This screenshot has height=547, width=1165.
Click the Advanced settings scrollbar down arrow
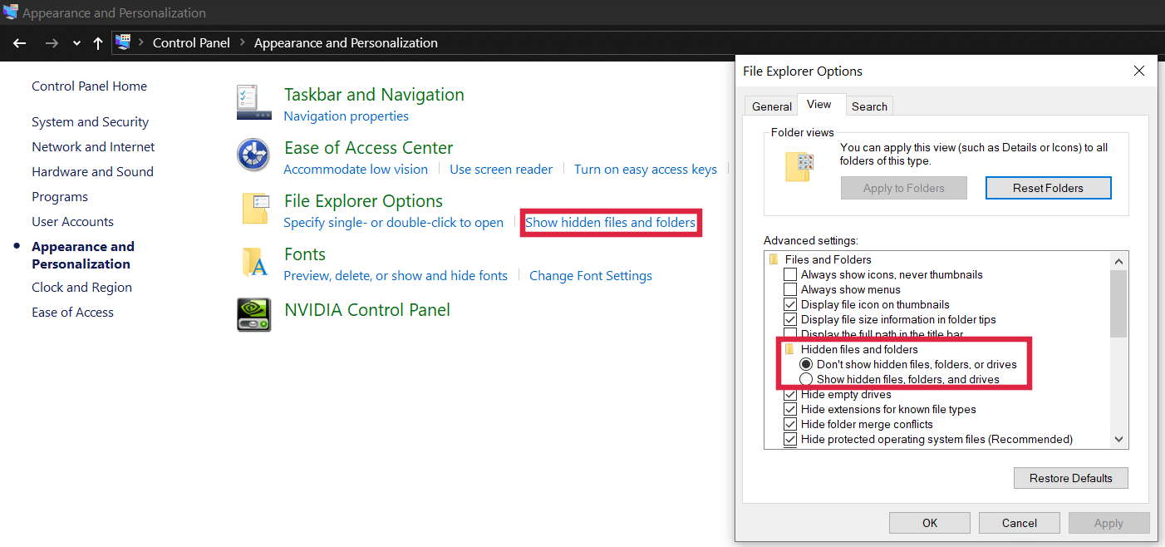point(1118,438)
